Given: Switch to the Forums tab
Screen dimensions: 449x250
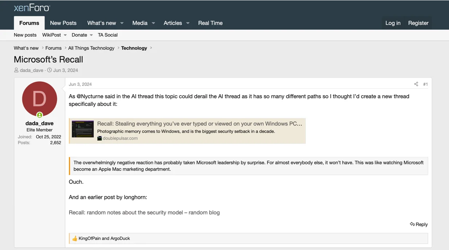Looking at the screenshot, I should (29, 23).
